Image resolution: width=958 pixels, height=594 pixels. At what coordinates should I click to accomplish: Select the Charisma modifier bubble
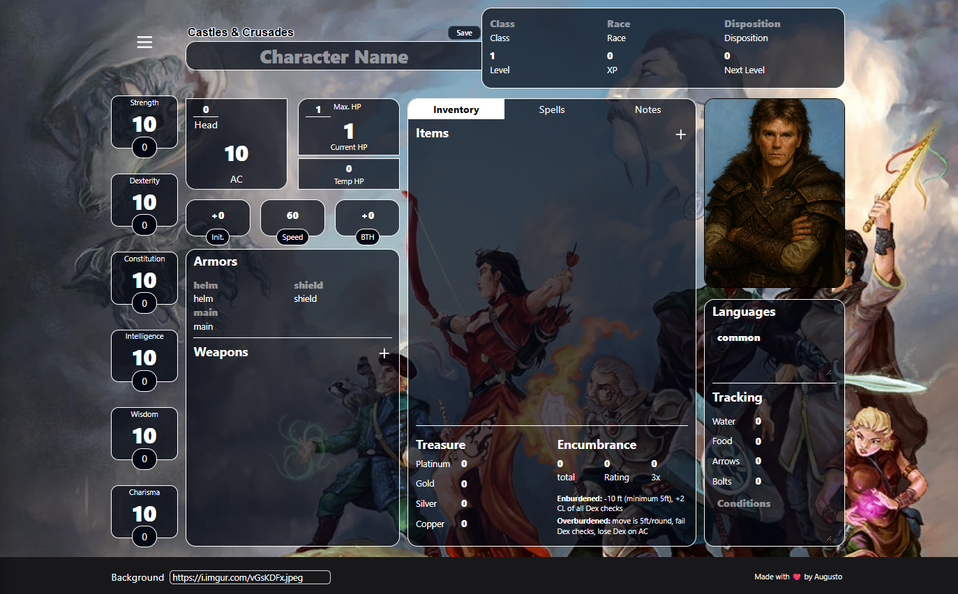click(144, 538)
